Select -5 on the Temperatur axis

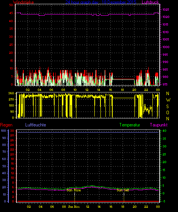[164, 201]
